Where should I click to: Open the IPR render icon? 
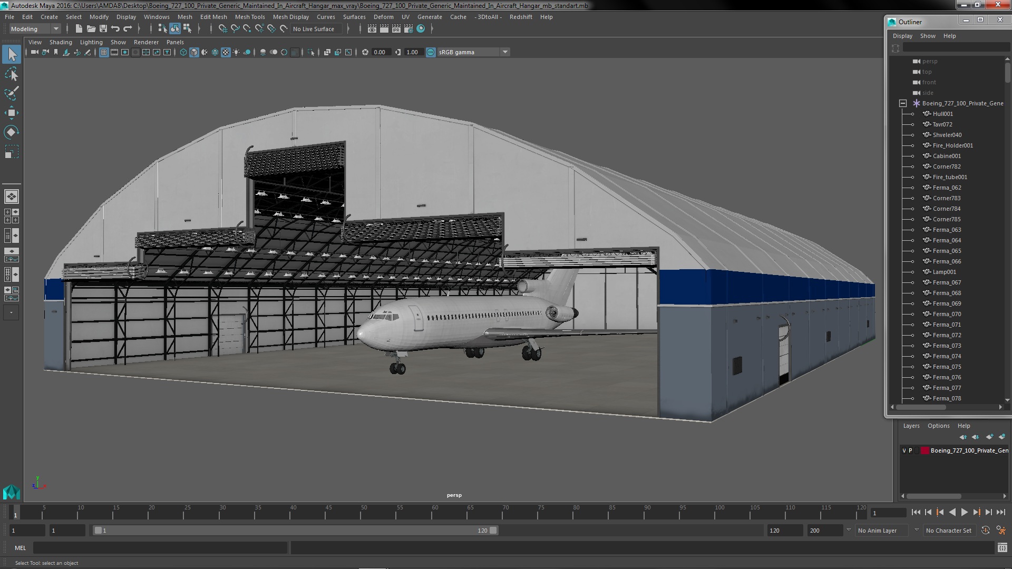[396, 29]
